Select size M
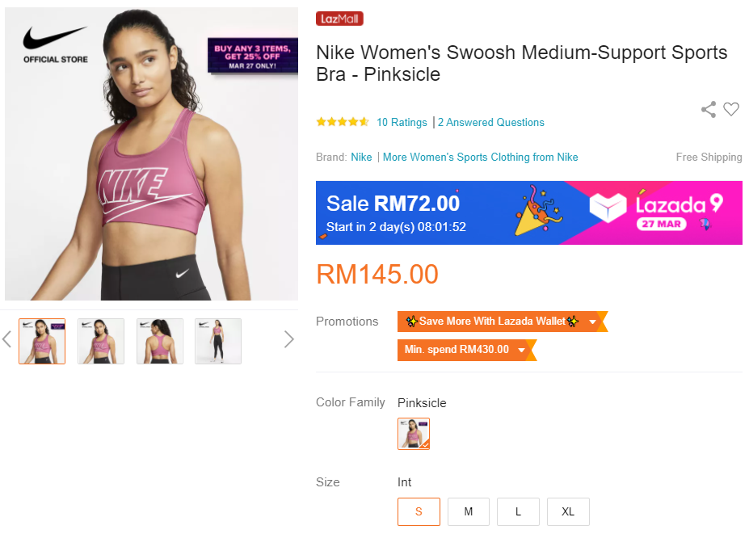This screenshot has height=534, width=749. point(469,511)
